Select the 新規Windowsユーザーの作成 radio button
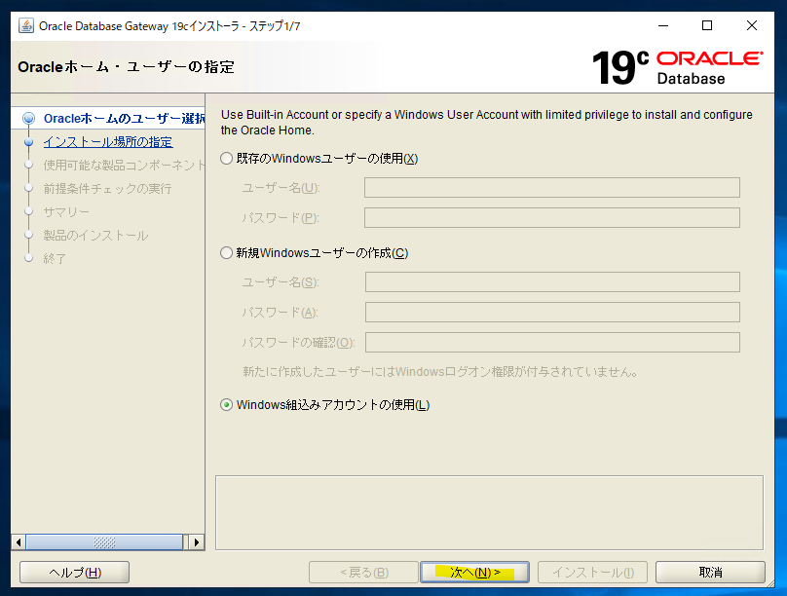The image size is (787, 596). pos(225,251)
